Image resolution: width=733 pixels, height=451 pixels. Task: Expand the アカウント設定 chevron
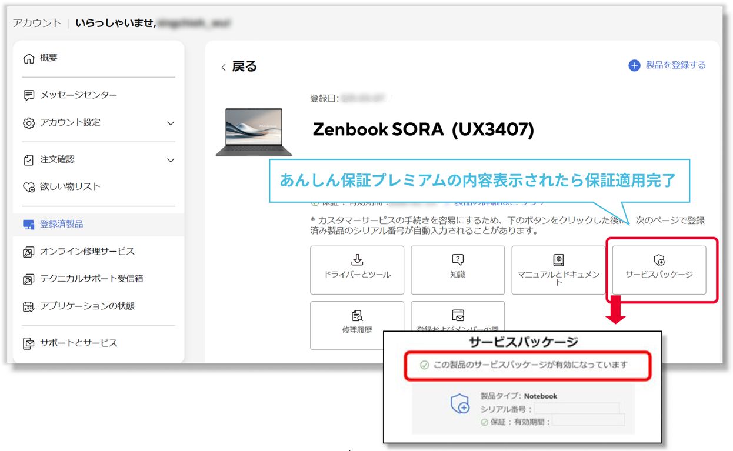(x=171, y=123)
